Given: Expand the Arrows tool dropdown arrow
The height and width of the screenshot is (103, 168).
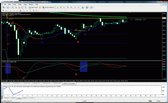Looking at the screenshot, I should pos(35,10).
